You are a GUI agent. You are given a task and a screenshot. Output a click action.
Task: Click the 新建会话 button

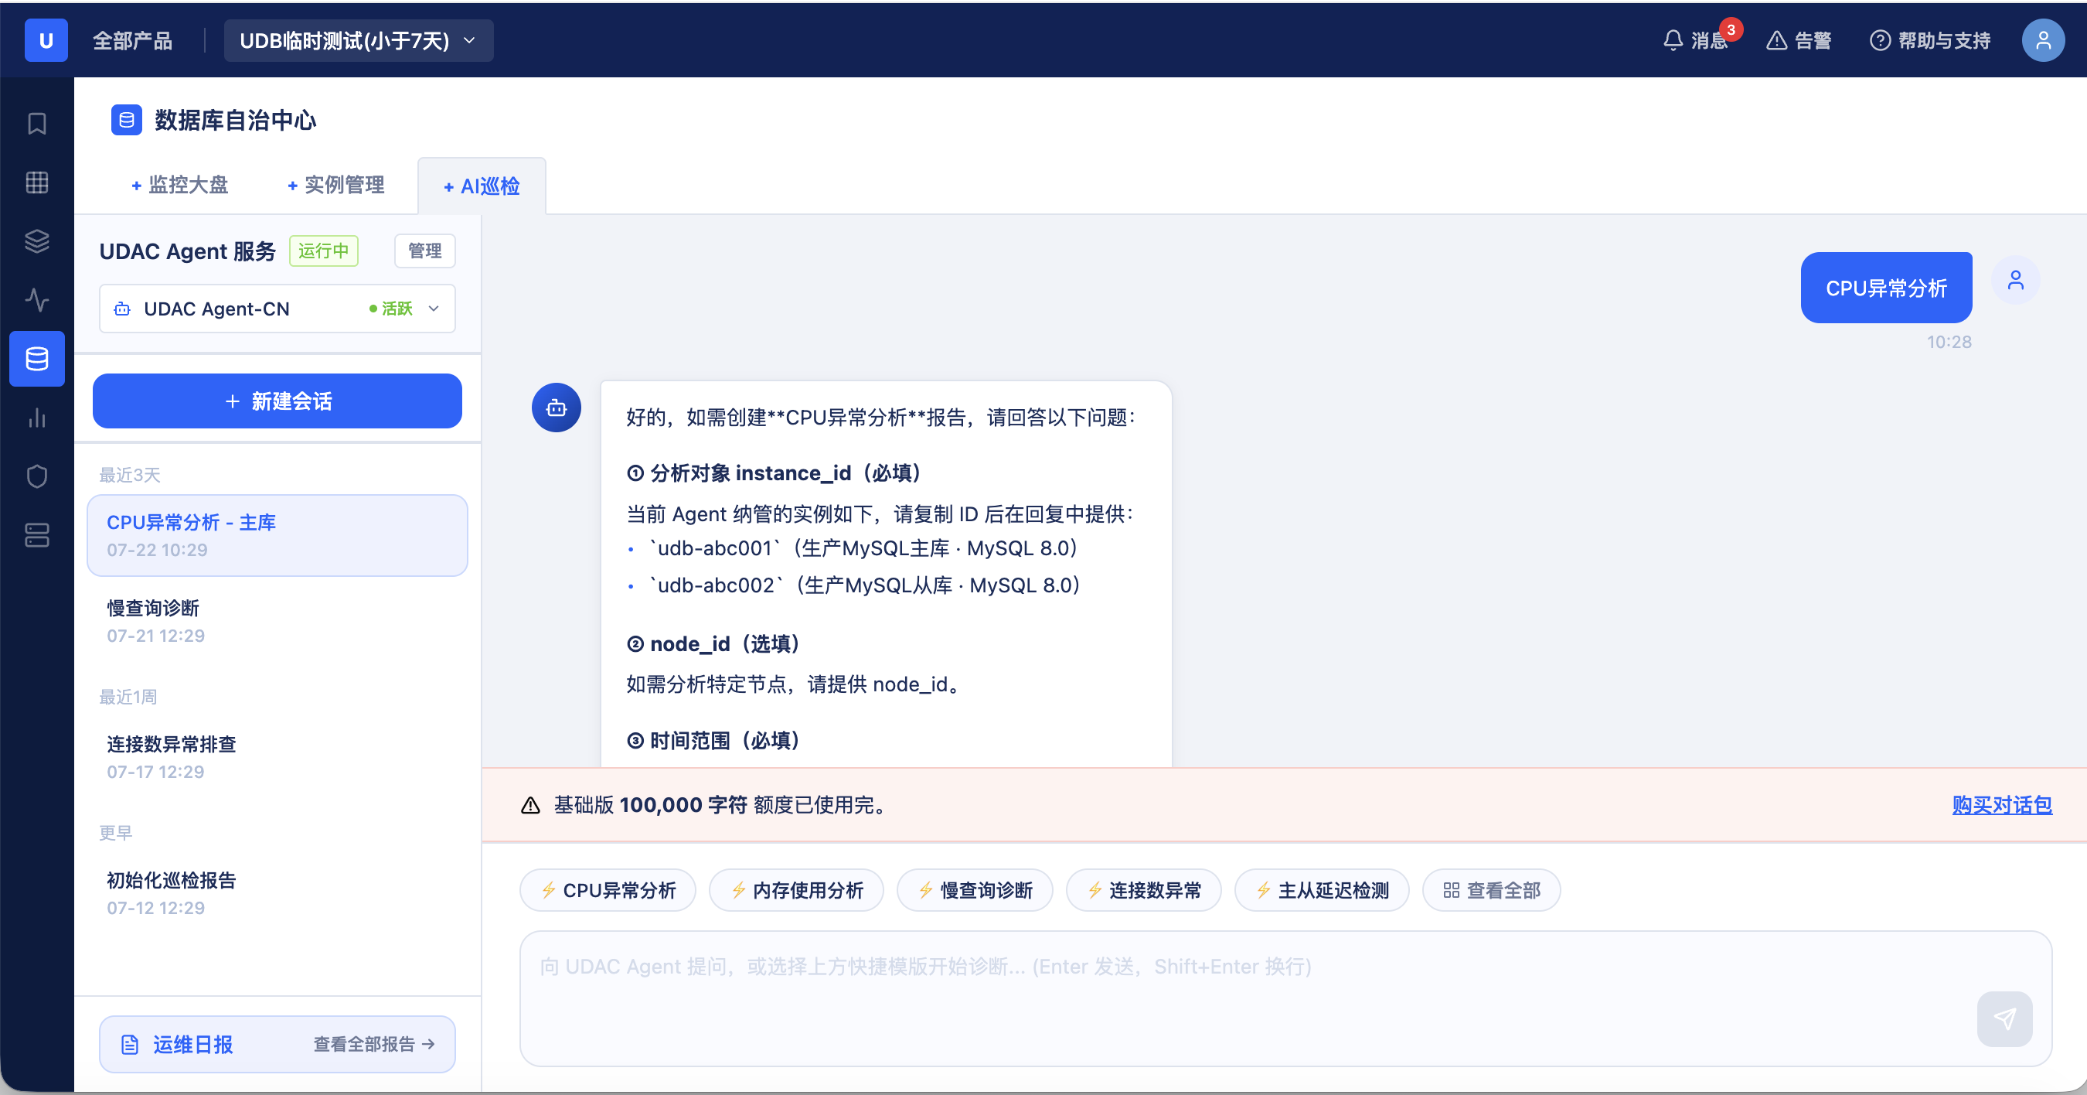click(x=278, y=401)
